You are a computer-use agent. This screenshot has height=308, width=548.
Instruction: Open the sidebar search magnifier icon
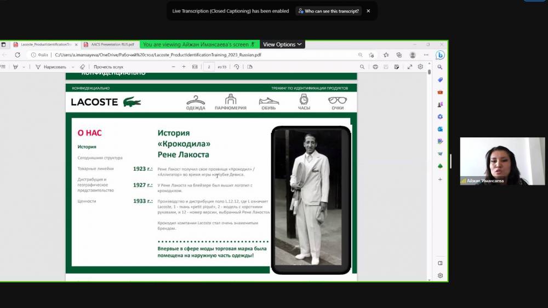(440, 67)
